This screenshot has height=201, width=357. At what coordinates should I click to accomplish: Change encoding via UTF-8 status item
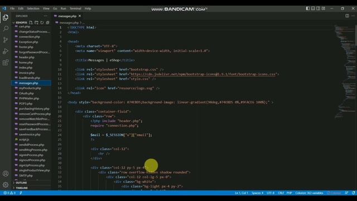pyautogui.click(x=271, y=193)
